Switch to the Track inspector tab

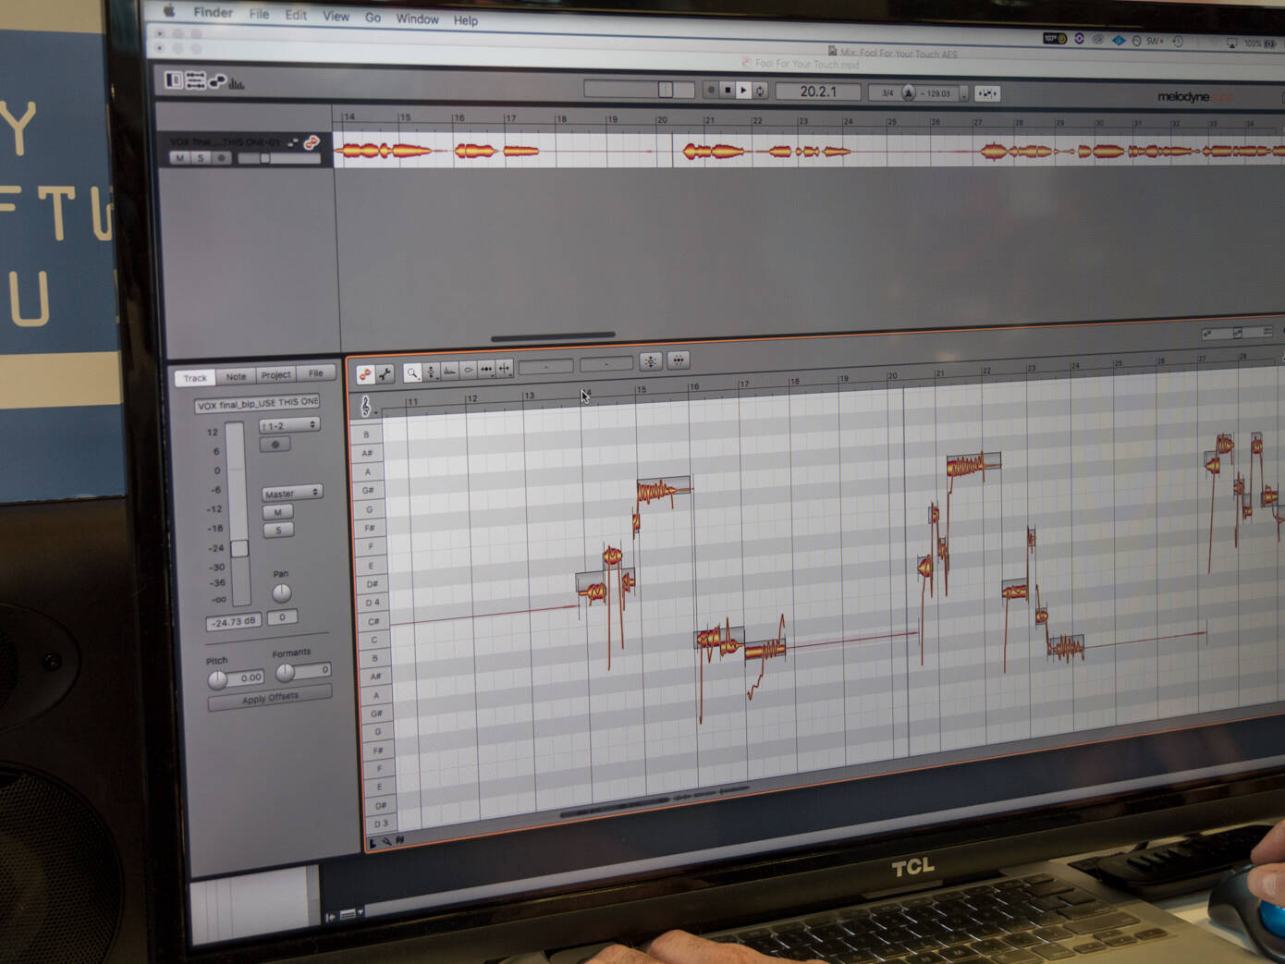coord(195,377)
